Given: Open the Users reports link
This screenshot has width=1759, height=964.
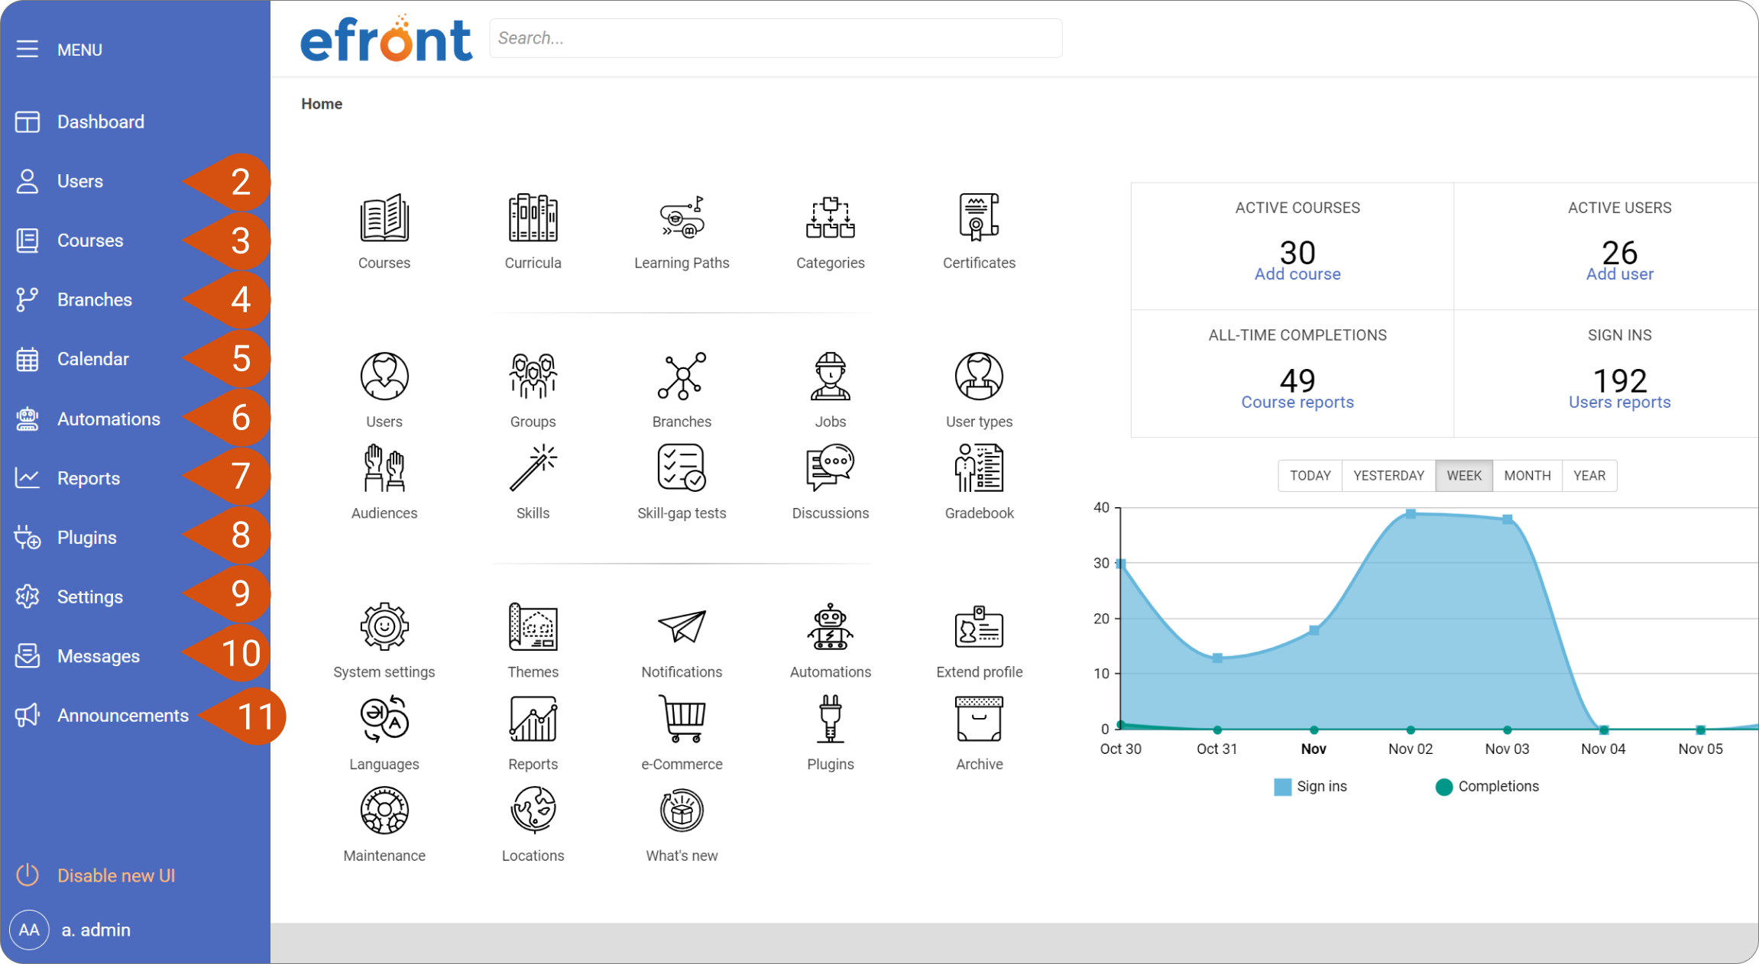Looking at the screenshot, I should (x=1619, y=402).
